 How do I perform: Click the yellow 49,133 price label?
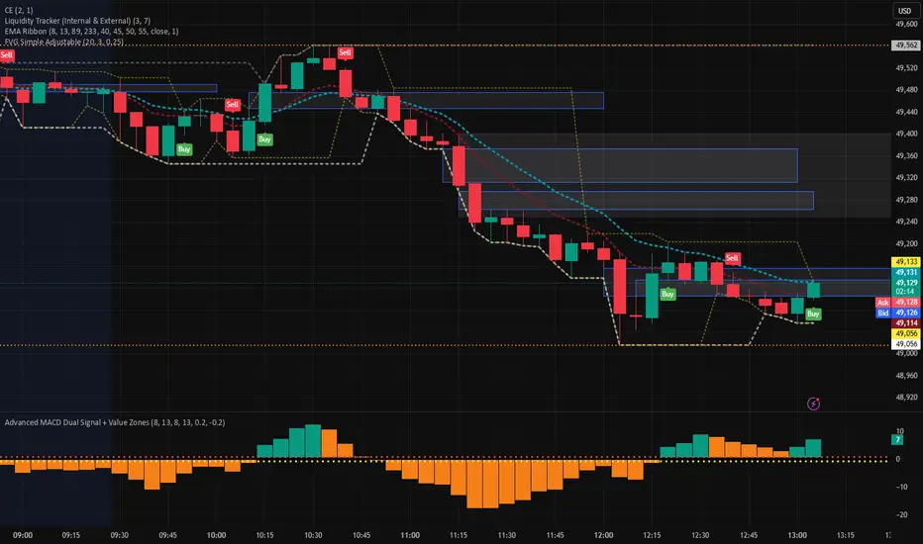906,262
